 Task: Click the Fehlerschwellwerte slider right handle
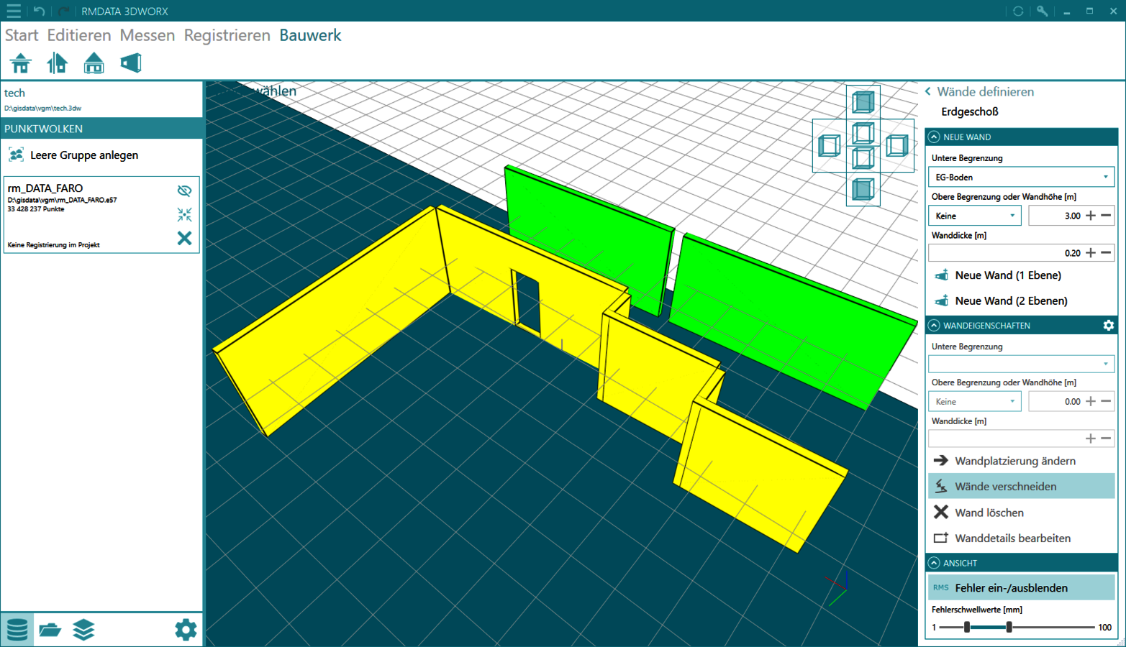click(x=1009, y=627)
